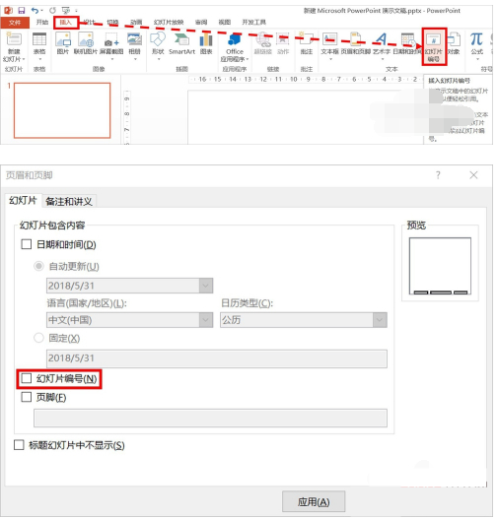Open Header and Footer (页眉和页脚) ribbon icon
The width and height of the screenshot is (498, 519).
coord(355,39)
